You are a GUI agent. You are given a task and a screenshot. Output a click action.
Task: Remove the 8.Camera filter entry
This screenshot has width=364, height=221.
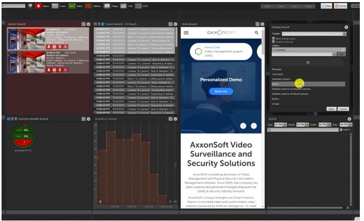coord(343,50)
